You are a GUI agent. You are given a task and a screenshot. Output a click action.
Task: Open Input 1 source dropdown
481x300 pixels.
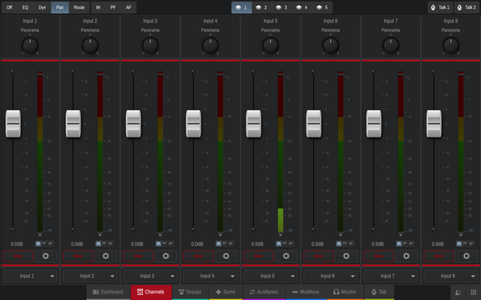pos(30,276)
